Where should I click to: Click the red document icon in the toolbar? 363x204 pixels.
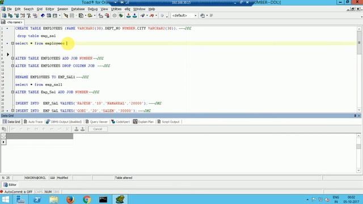click(107, 15)
